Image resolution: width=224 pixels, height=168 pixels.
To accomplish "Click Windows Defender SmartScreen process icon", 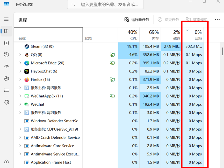I will 27,121.
